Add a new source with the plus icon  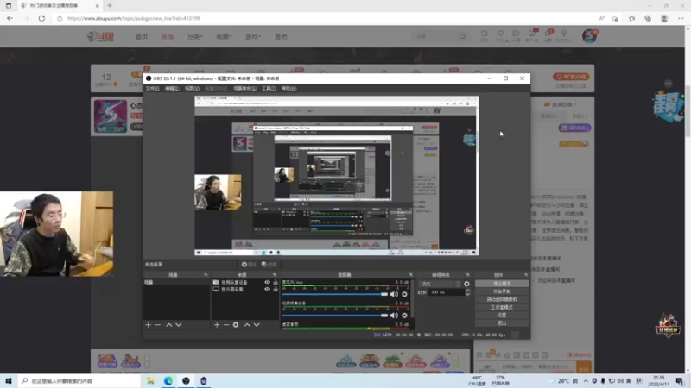pos(217,325)
